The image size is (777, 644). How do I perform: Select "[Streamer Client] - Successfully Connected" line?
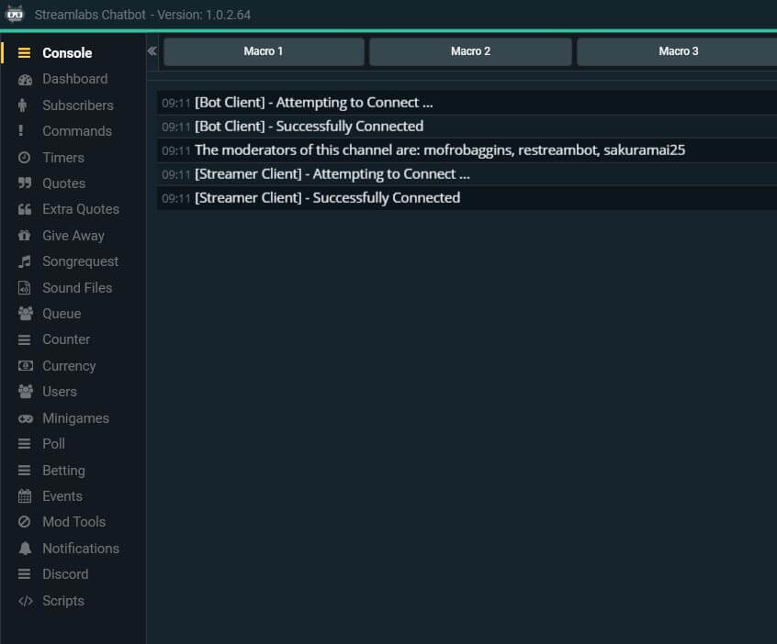pyautogui.click(x=467, y=198)
